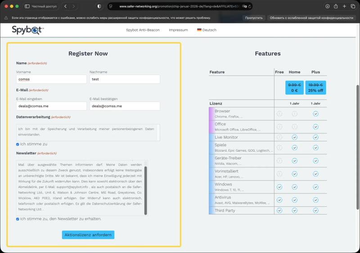Image resolution: width=360 pixels, height=253 pixels.
Task: Open the Deutsch language selector
Action: (207, 30)
